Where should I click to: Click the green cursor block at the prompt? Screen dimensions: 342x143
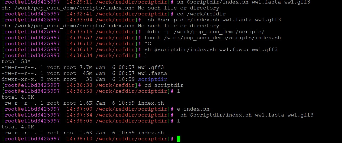(178, 139)
